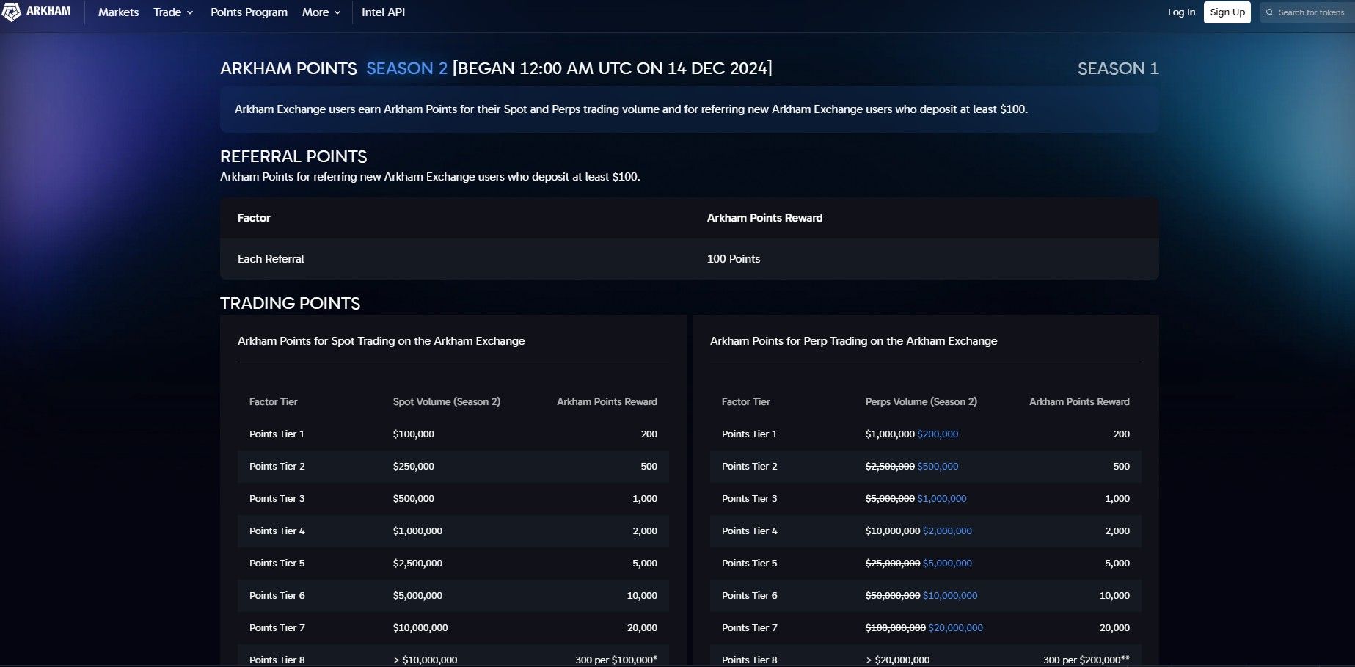
Task: Switch to the Season 1 tab
Action: click(x=1117, y=68)
